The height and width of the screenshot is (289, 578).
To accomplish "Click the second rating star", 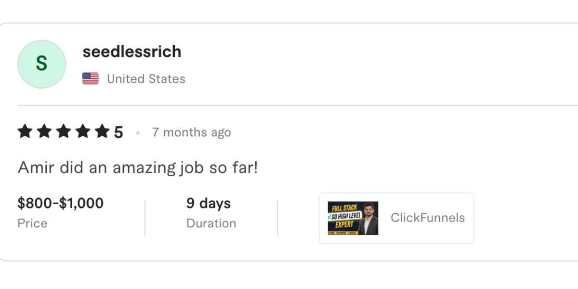I will pos(44,131).
